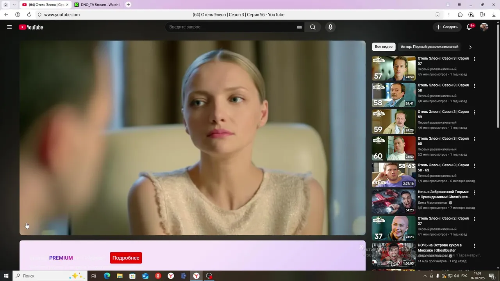
Task: Open the browser's three-dot page menu
Action: pyautogui.click(x=449, y=14)
